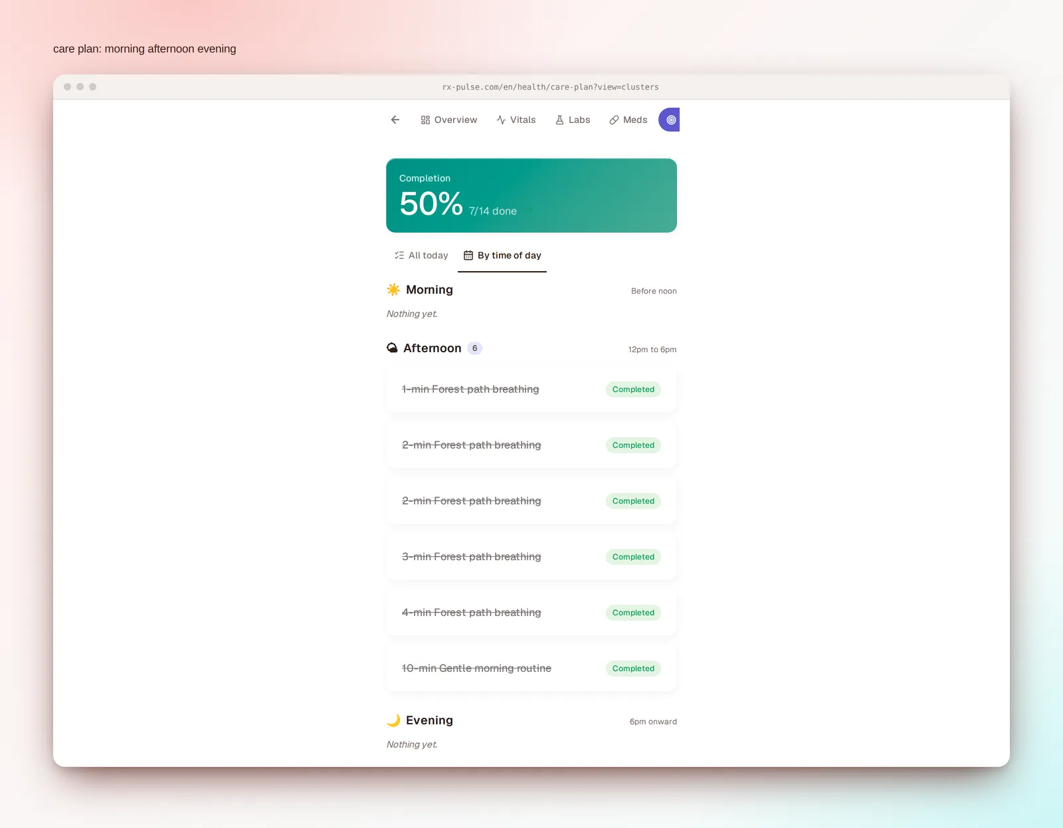Click the address bar URL
This screenshot has height=828, width=1063.
(551, 87)
